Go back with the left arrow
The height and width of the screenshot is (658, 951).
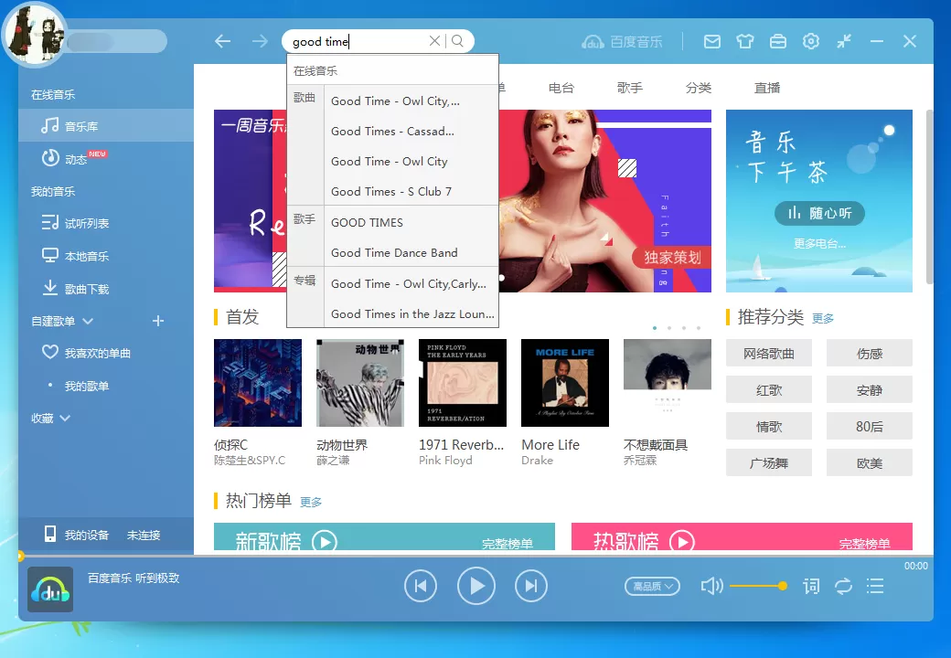coord(222,41)
